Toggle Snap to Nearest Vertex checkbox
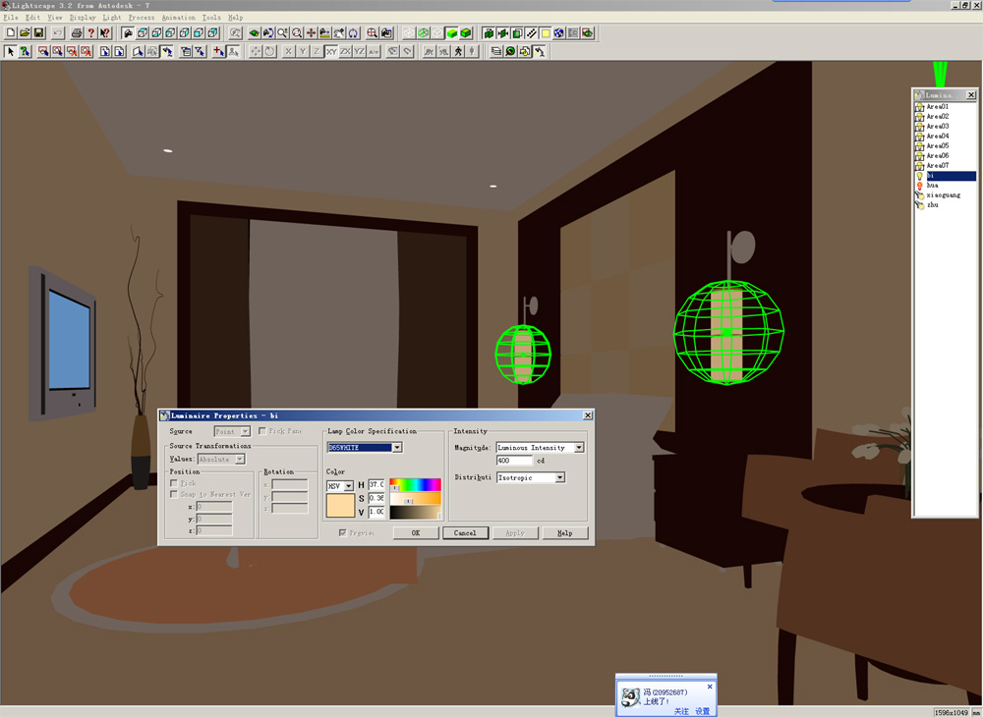This screenshot has height=717, width=983. [174, 494]
